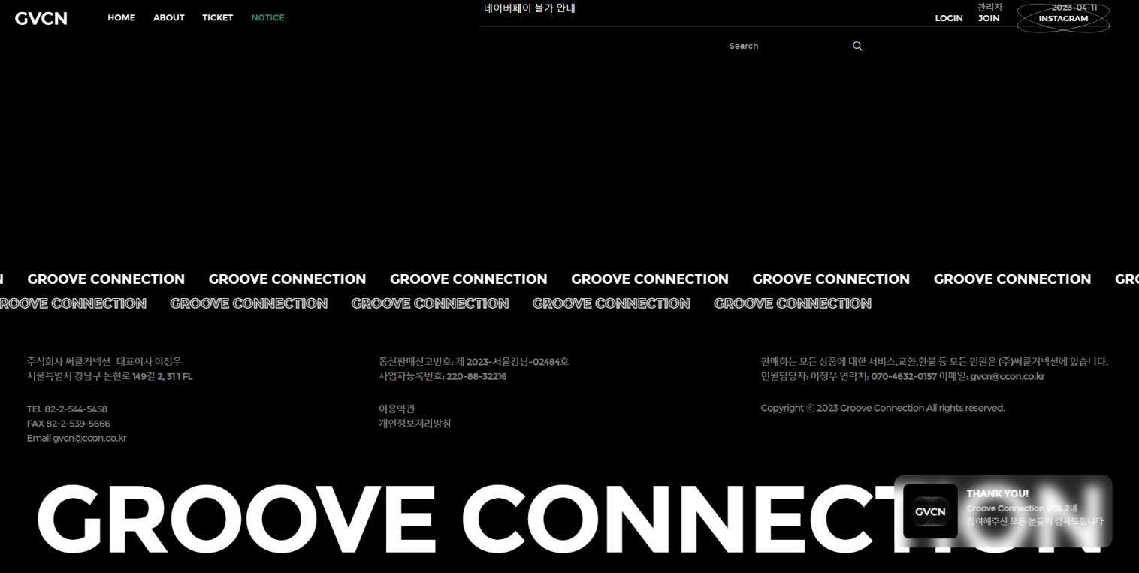Click the 주식회사 써클커넥션 company name text
Image resolution: width=1139 pixels, height=573 pixels.
[104, 362]
